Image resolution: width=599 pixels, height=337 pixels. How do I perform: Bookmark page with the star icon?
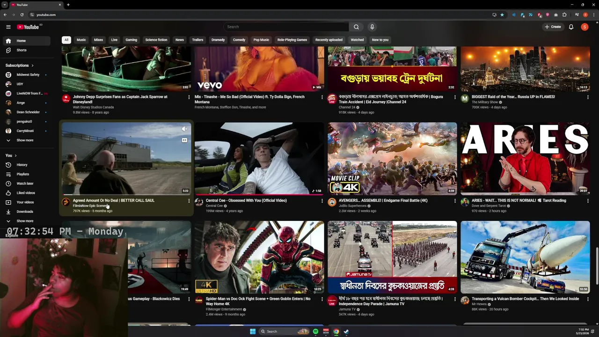tap(502, 15)
